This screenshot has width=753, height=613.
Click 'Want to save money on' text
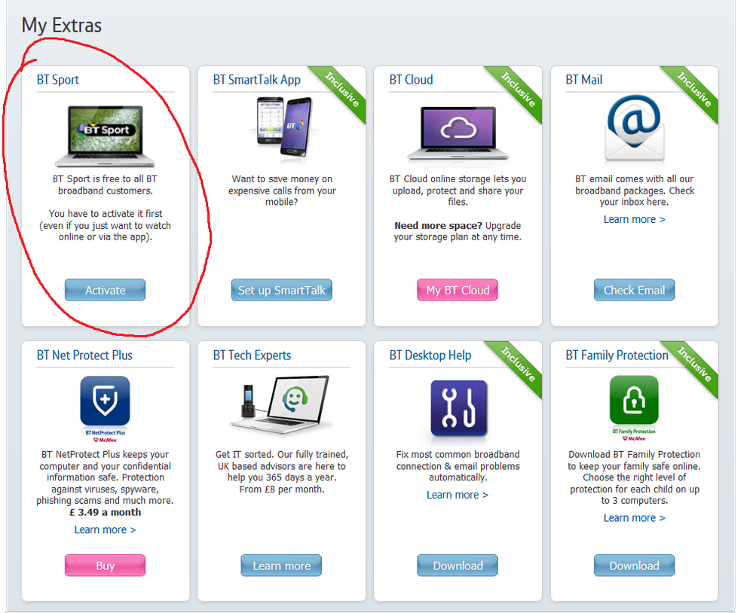pos(282,179)
